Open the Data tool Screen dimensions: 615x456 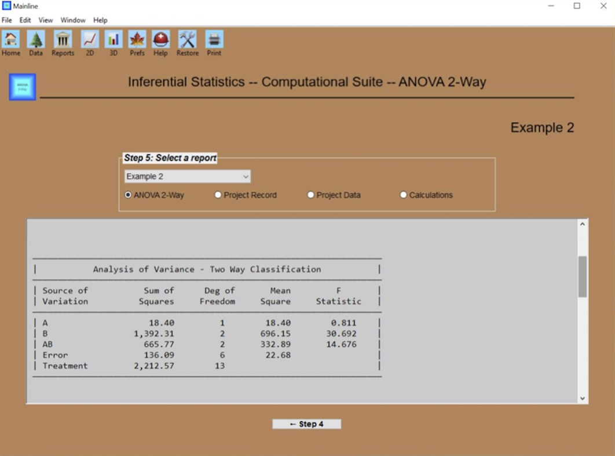tap(35, 41)
